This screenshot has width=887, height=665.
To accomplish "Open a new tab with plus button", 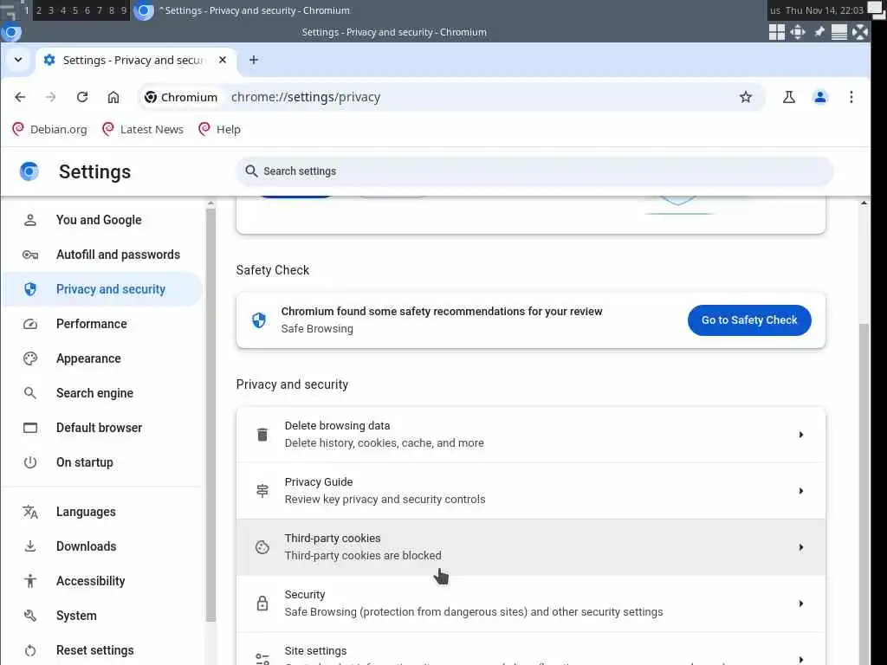I will point(254,60).
